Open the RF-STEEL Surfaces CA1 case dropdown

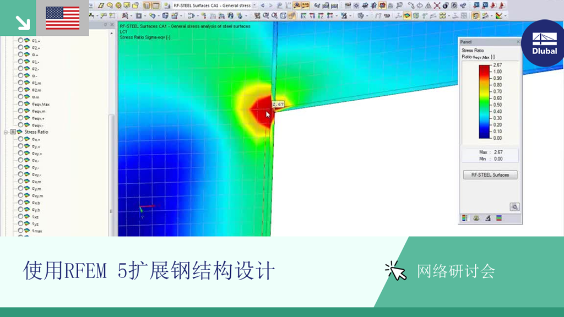pyautogui.click(x=254, y=6)
